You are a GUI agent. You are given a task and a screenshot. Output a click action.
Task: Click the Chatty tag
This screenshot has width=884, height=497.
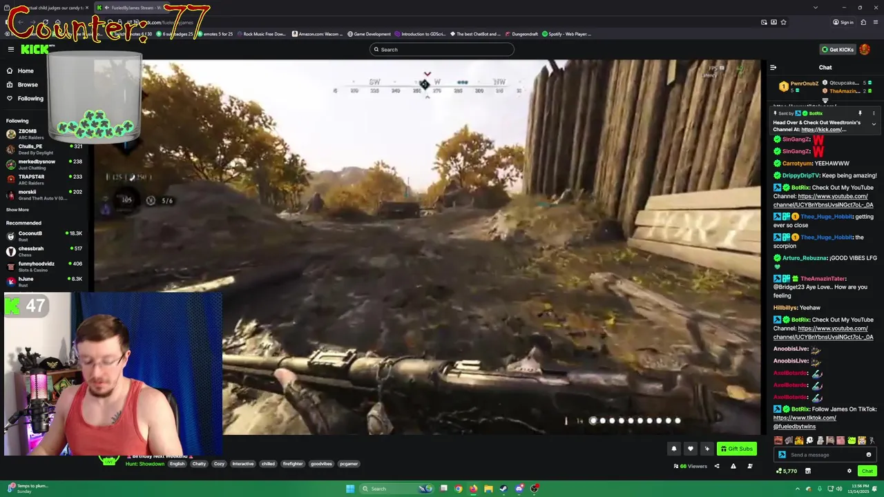pos(199,464)
